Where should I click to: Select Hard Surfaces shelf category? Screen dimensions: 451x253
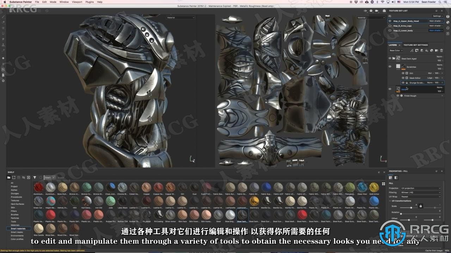click(18, 204)
